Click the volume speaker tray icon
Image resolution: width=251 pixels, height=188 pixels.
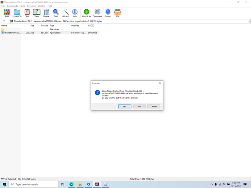(x=224, y=184)
